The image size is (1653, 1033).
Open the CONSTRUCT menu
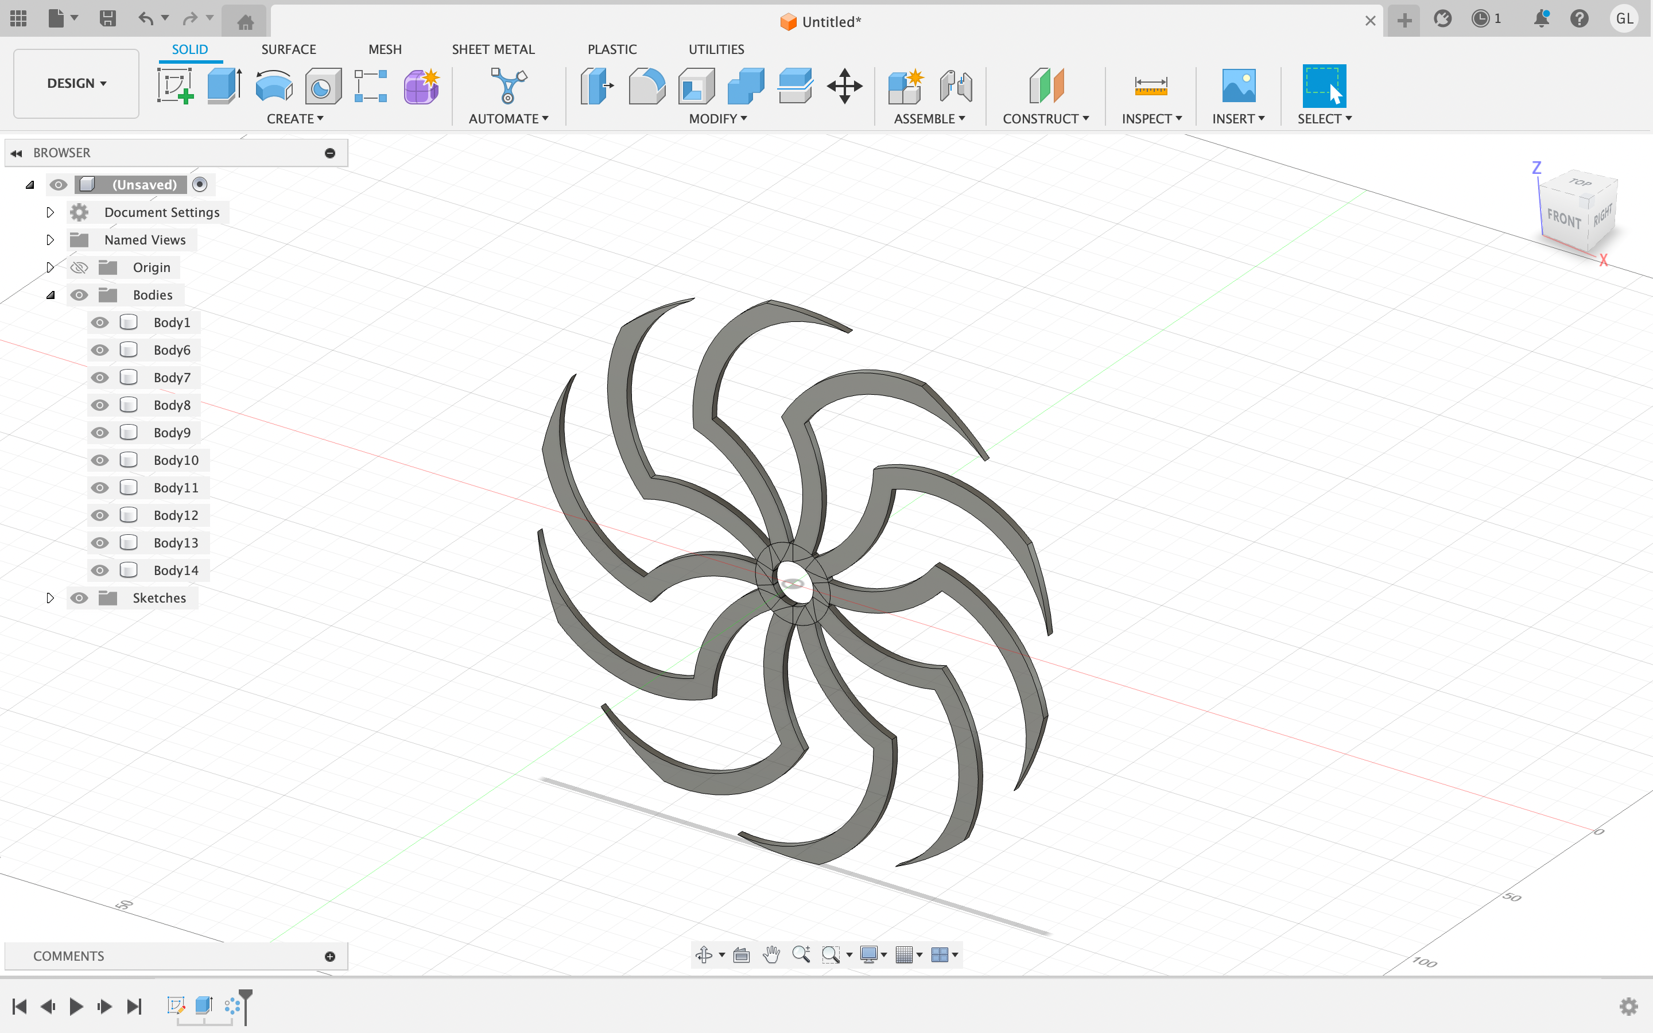1045,119
